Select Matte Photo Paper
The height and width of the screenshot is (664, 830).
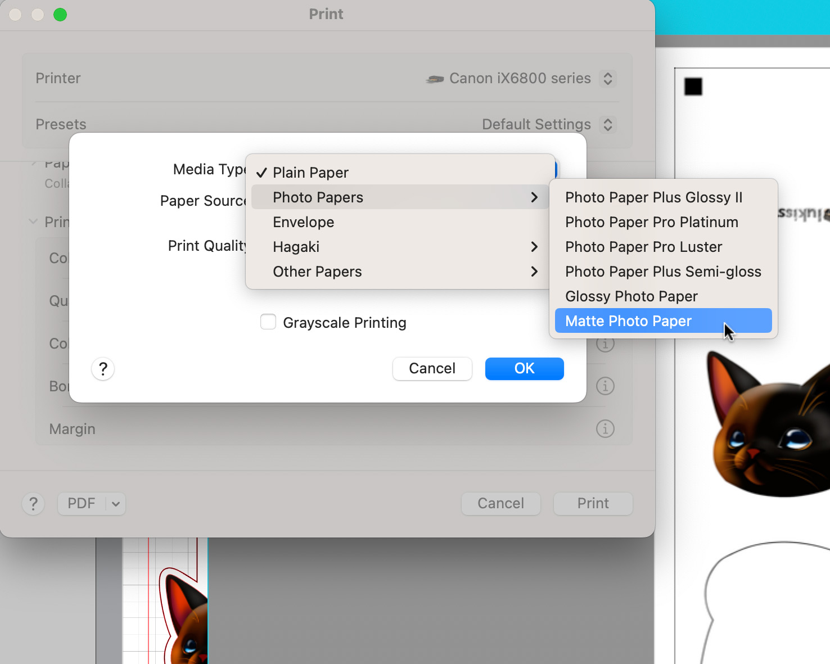click(x=628, y=321)
